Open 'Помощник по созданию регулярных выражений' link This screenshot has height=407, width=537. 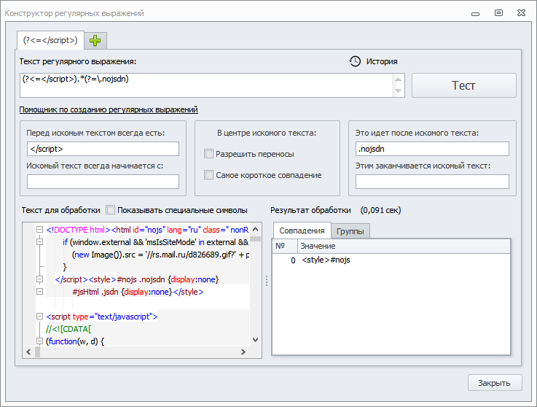(x=109, y=109)
